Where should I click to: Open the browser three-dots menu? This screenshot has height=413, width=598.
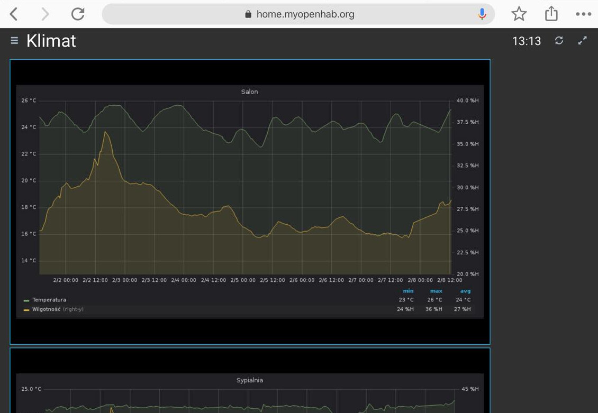583,14
